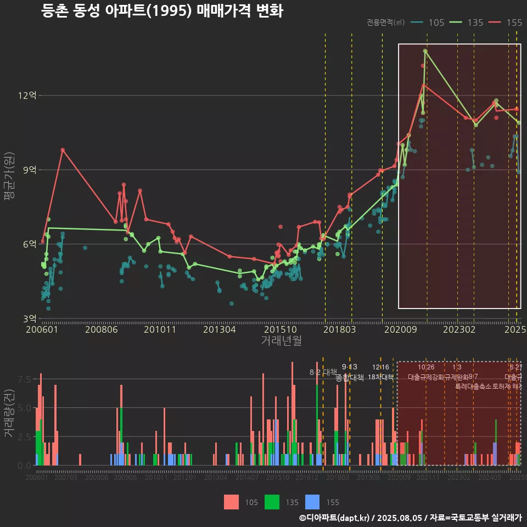Click the 8·2 대책 annotation
Image resolution: width=527 pixels, height=527 pixels.
point(323,372)
